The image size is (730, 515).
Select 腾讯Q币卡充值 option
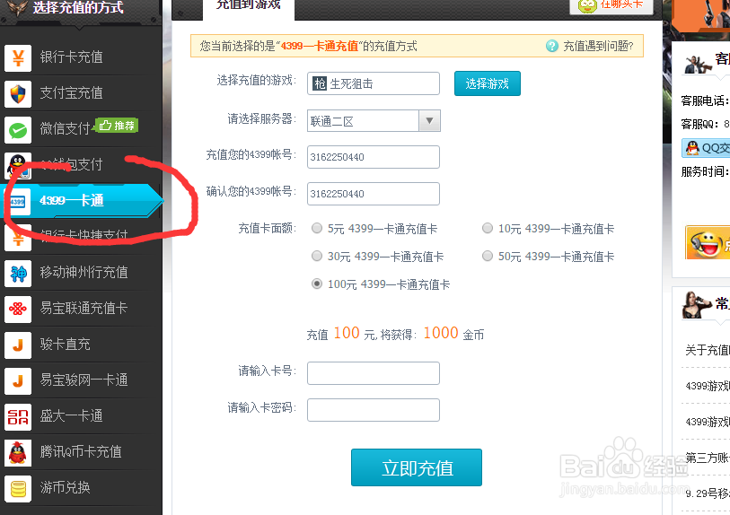click(x=81, y=453)
